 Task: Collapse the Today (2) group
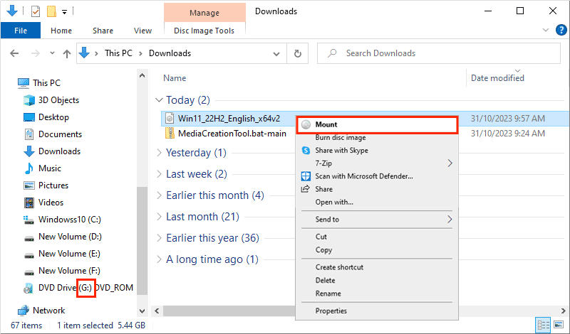click(x=159, y=99)
